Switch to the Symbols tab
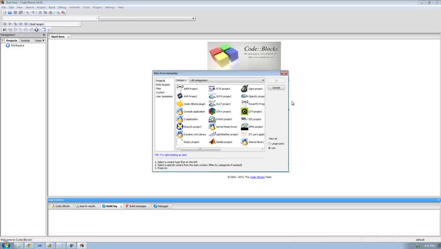The height and width of the screenshot is (249, 441). [x=25, y=40]
